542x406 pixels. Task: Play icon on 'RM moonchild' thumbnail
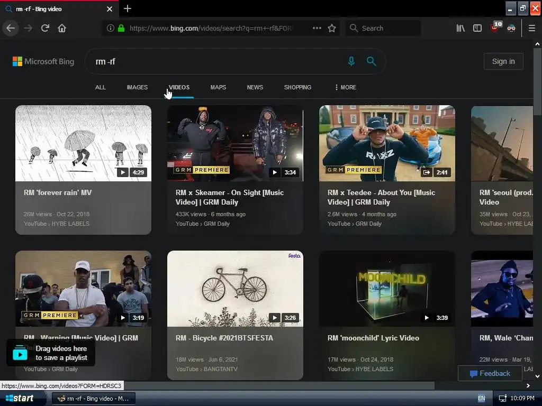pyautogui.click(x=427, y=318)
